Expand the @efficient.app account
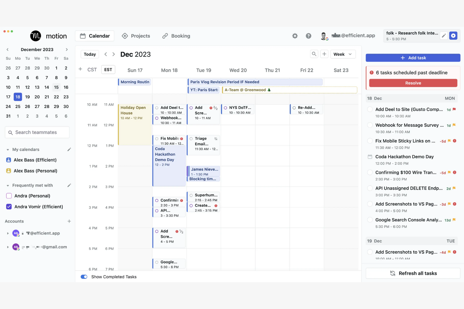This screenshot has height=309, width=464. pyautogui.click(x=8, y=233)
